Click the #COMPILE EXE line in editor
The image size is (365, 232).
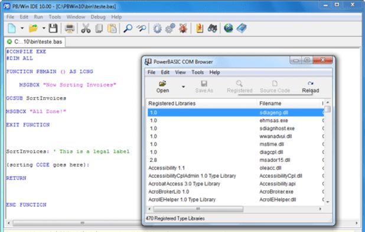click(x=26, y=51)
